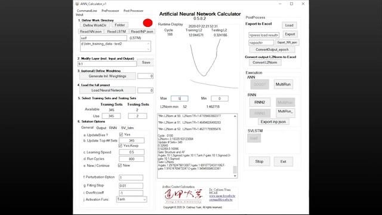The height and width of the screenshot is (215, 382).
Task: Click Read INP json button
Action: [142, 32]
